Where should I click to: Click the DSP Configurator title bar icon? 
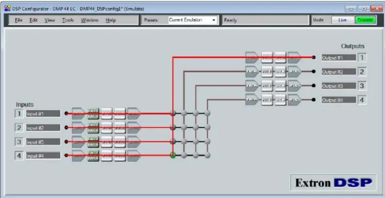[x=7, y=9]
